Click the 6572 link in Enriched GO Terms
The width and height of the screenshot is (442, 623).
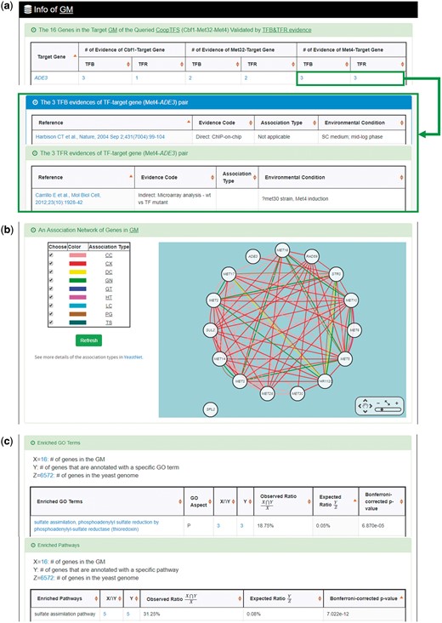click(47, 476)
